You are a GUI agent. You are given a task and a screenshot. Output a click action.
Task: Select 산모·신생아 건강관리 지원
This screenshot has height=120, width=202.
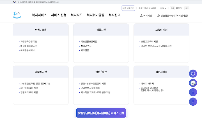[x=93, y=84]
